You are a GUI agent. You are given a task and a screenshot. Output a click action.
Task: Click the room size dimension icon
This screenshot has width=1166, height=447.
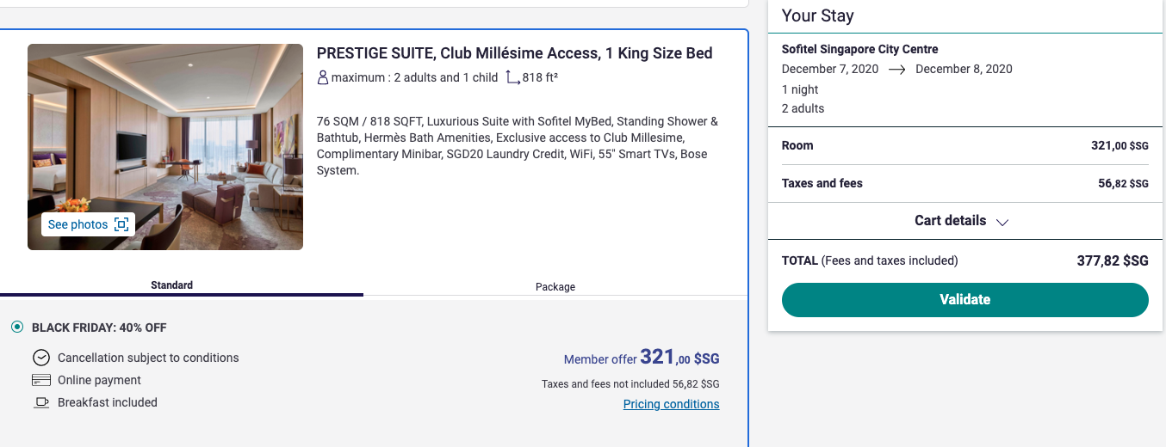coord(512,77)
